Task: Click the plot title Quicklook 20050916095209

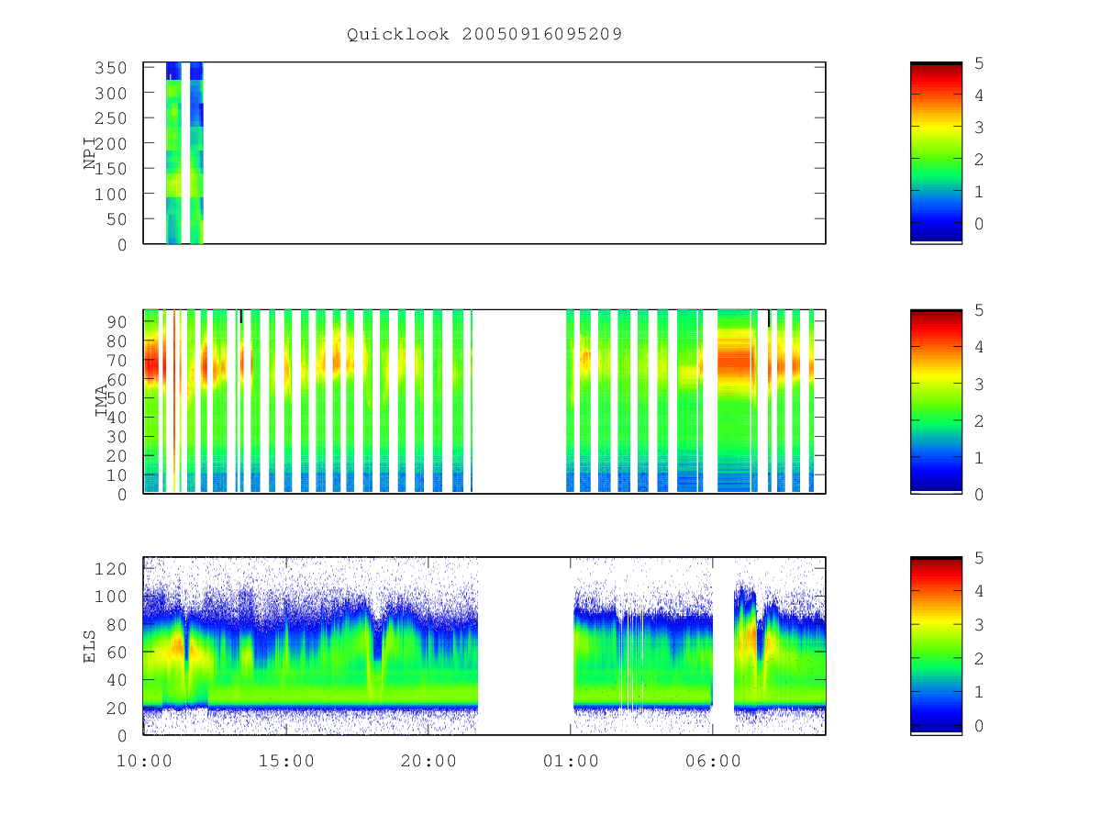Action: (x=484, y=34)
